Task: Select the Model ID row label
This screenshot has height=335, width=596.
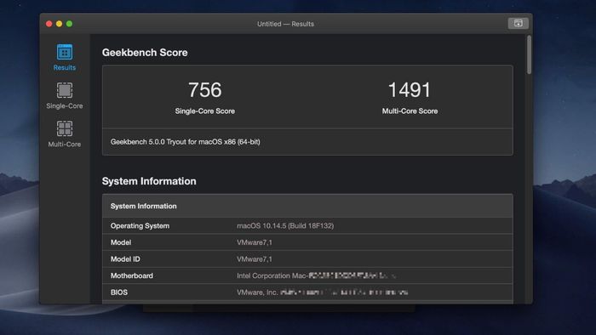Action: coord(125,259)
